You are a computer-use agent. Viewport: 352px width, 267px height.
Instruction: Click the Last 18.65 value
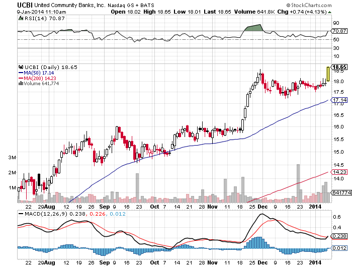point(217,12)
